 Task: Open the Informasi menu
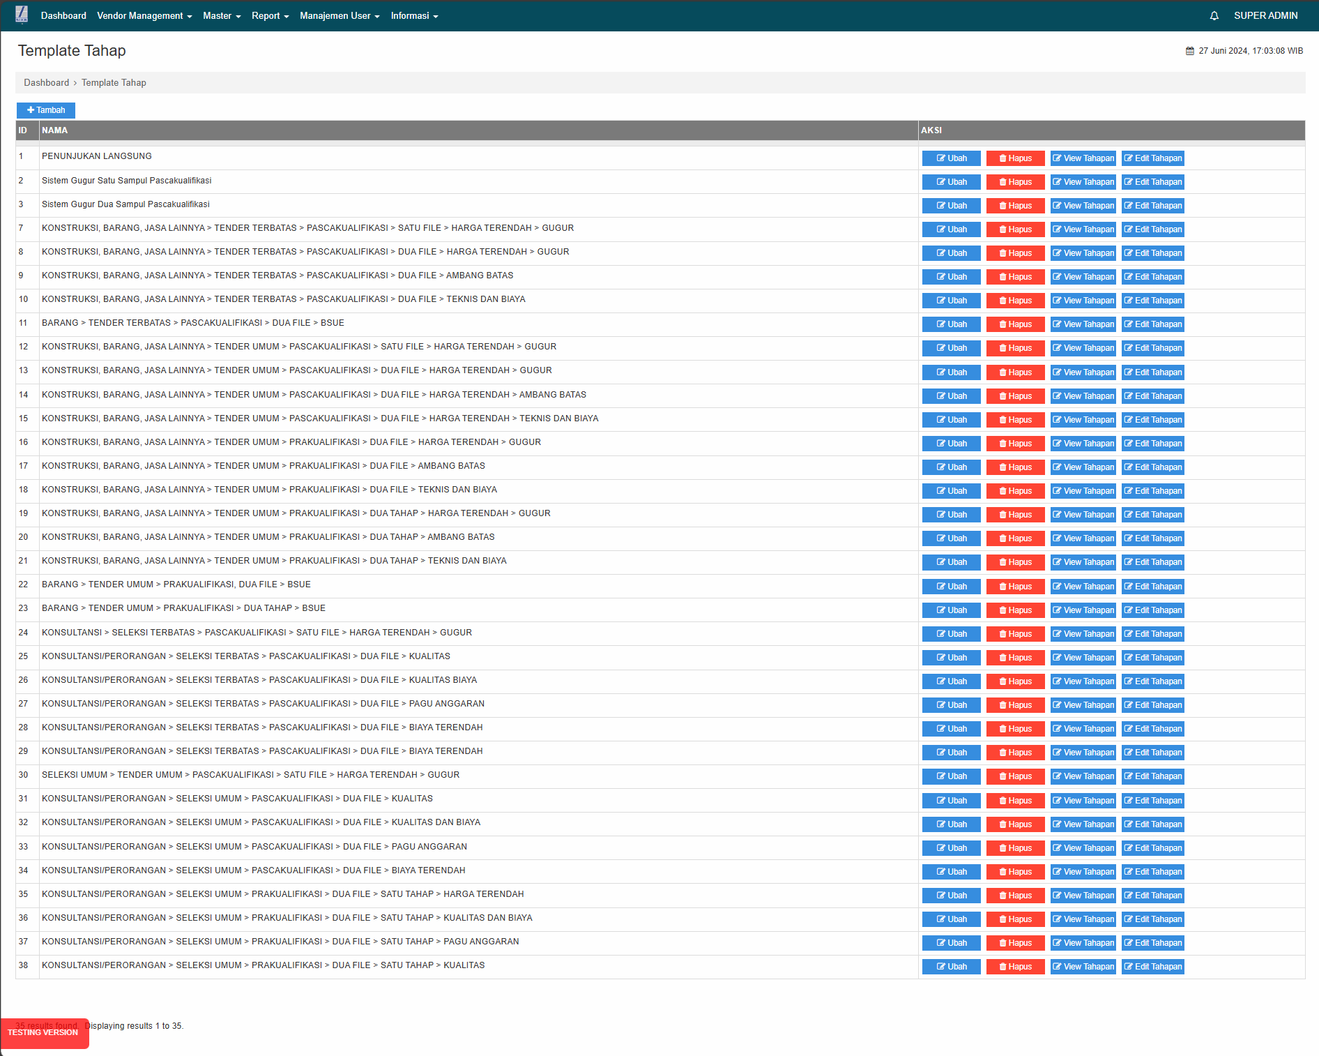[414, 16]
